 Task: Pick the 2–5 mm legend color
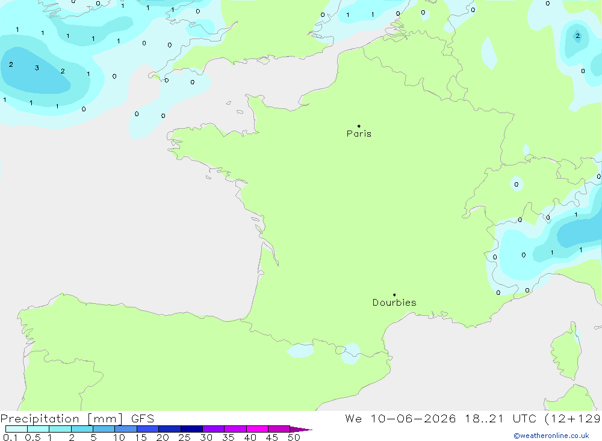(82, 429)
